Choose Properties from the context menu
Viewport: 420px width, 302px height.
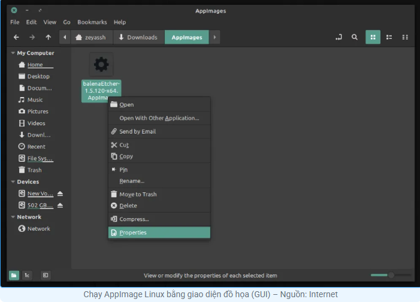[159, 232]
